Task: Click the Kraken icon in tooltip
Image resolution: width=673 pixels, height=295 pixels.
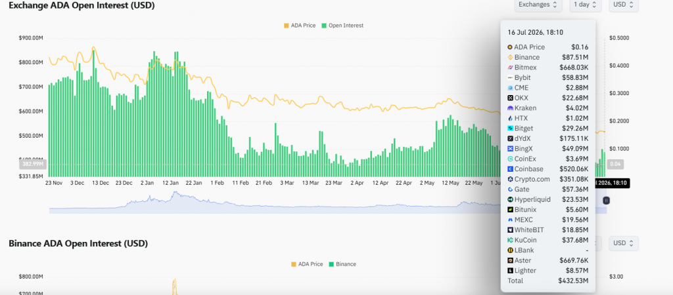Action: point(510,108)
